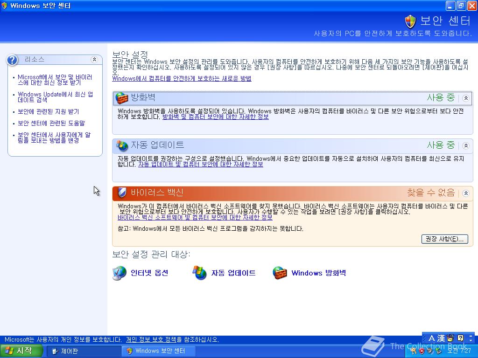The image size is (478, 358).
Task: Click the 보안 센터 shield logo in banner
Action: [x=410, y=21]
